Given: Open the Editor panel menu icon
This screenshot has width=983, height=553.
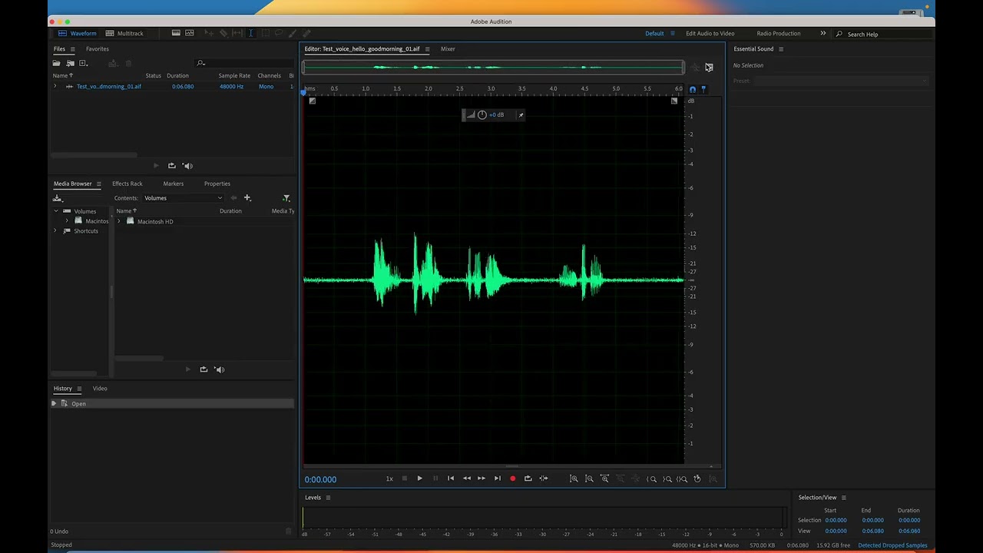Looking at the screenshot, I should pos(427,49).
